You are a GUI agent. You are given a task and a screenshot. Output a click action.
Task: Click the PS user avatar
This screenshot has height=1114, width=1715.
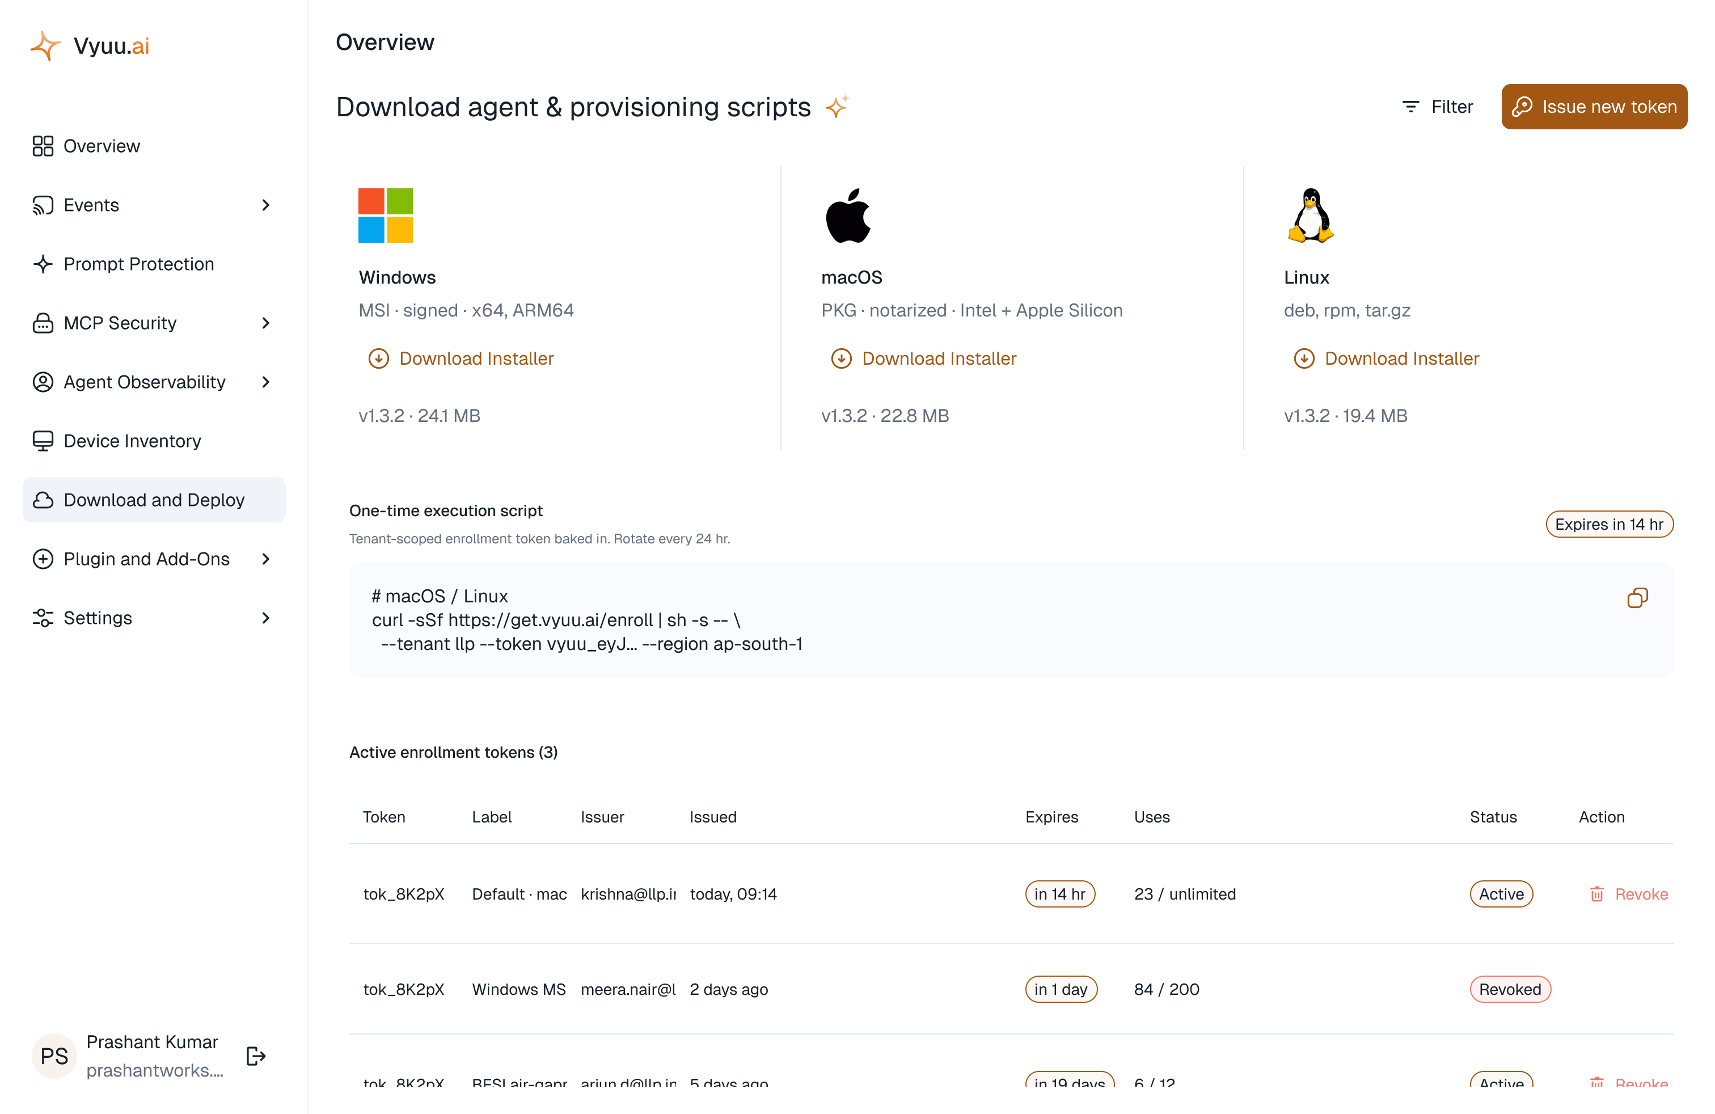pos(54,1056)
